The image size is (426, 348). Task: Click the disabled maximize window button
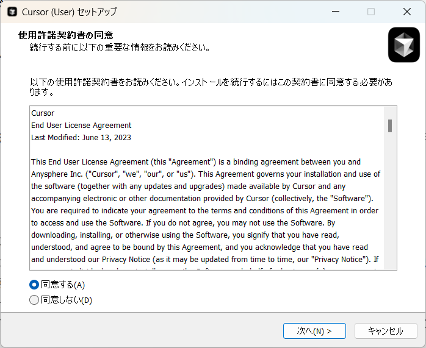click(x=371, y=12)
